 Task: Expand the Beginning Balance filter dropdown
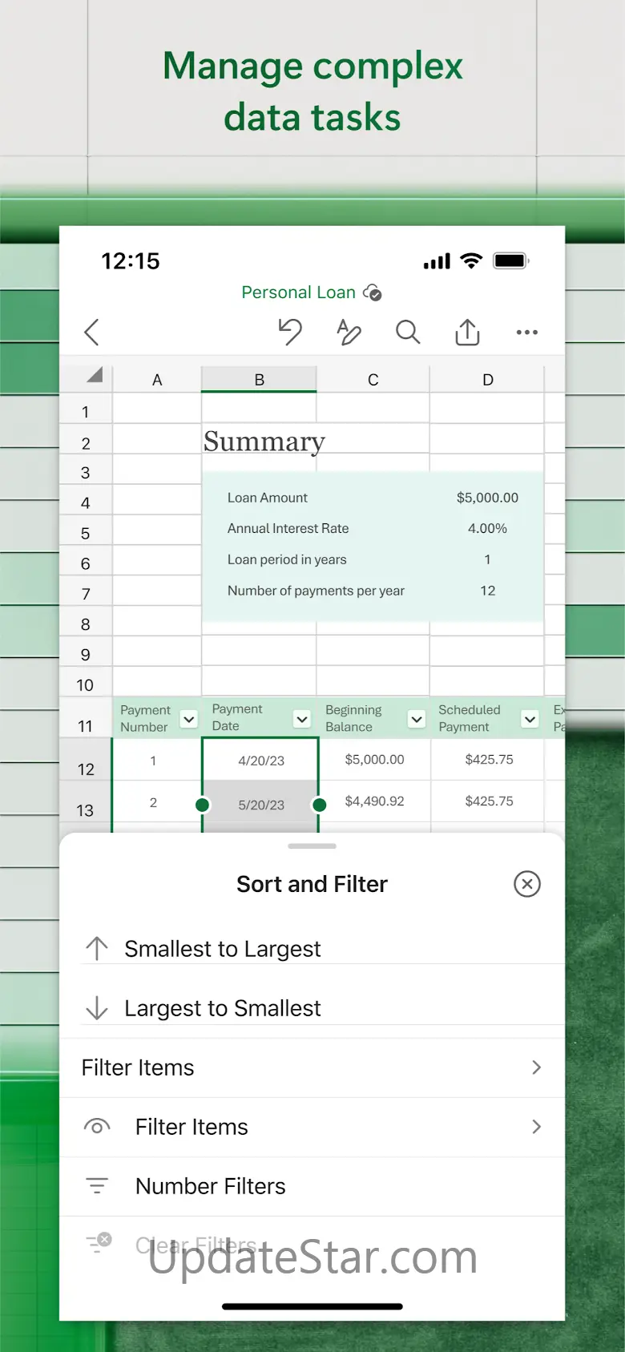click(x=417, y=719)
